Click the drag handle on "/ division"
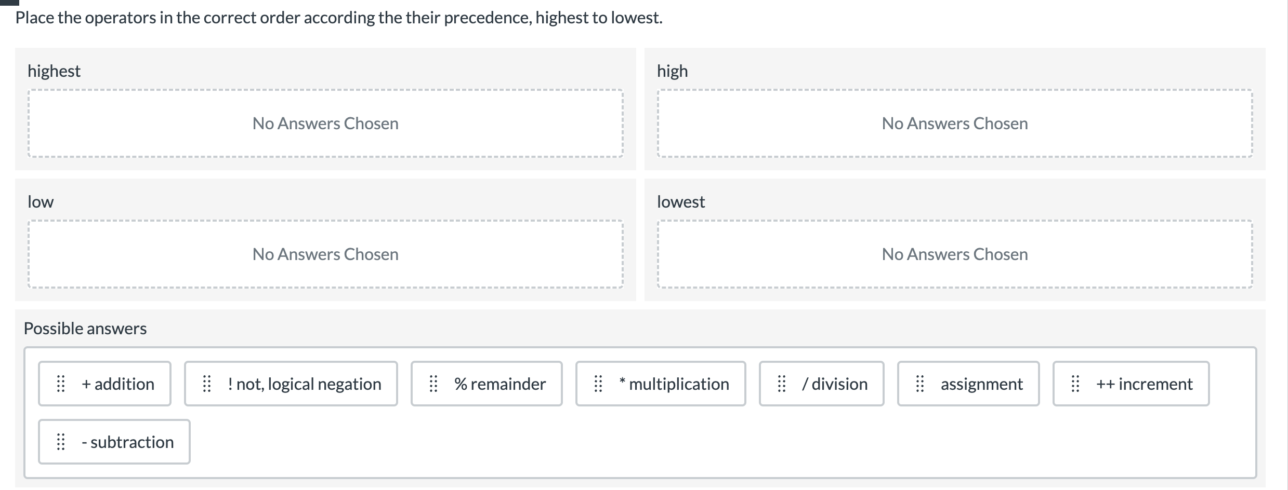The height and width of the screenshot is (490, 1288). (781, 384)
